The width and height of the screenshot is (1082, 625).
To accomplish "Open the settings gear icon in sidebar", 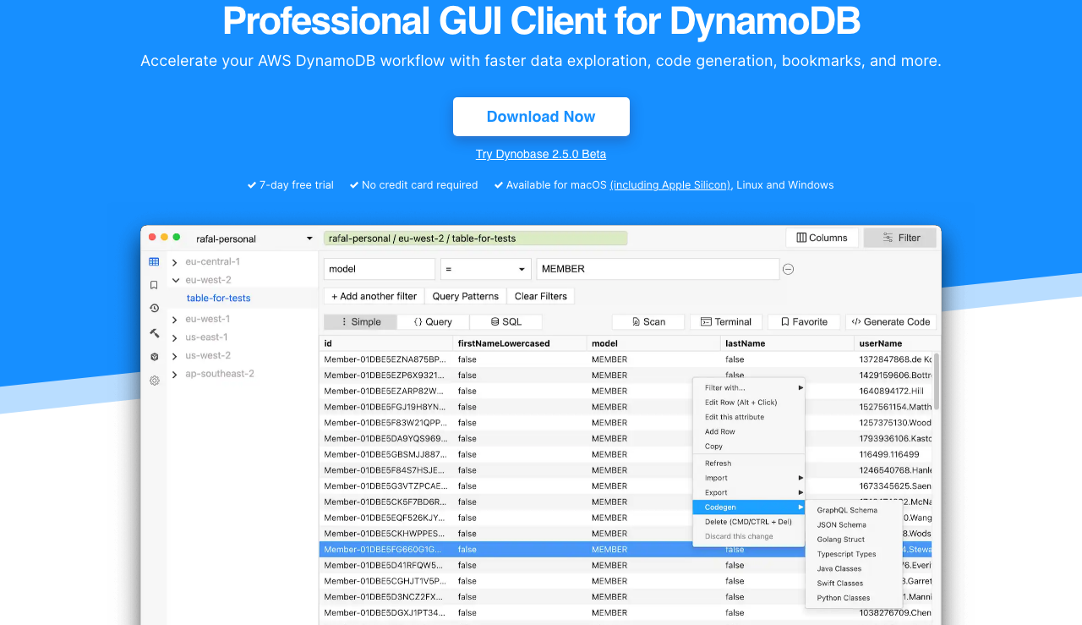I will 154,381.
